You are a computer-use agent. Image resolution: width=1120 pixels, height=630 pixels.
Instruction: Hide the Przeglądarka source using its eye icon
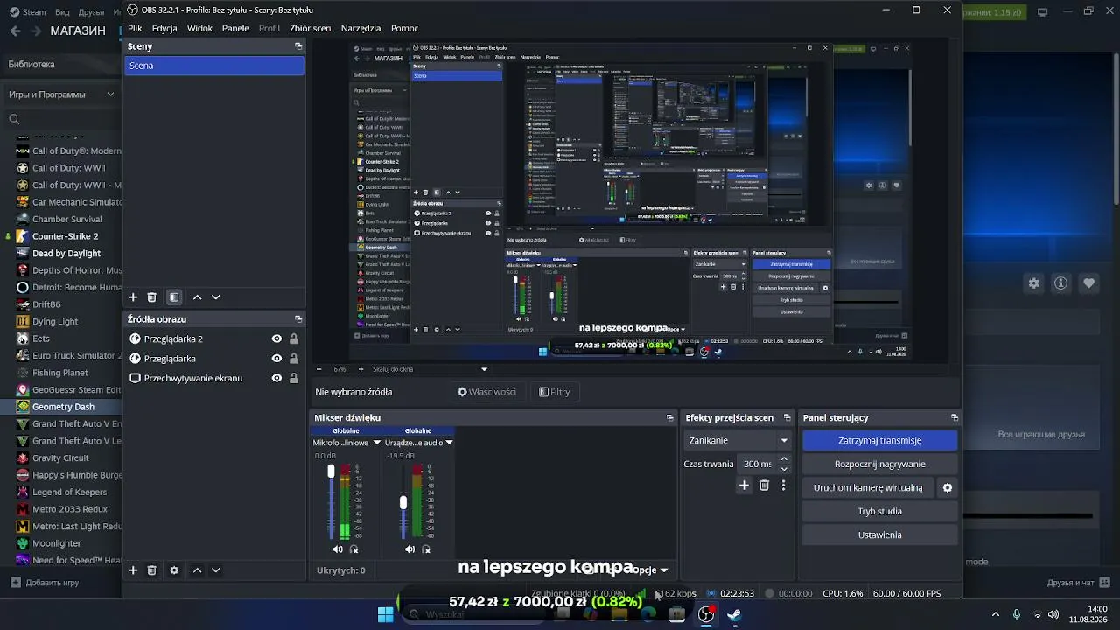coord(276,359)
